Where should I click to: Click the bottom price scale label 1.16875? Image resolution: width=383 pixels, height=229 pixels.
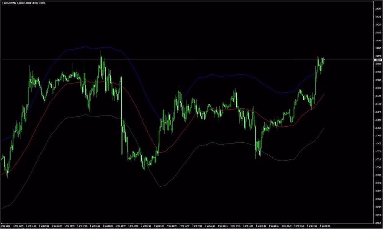click(378, 223)
